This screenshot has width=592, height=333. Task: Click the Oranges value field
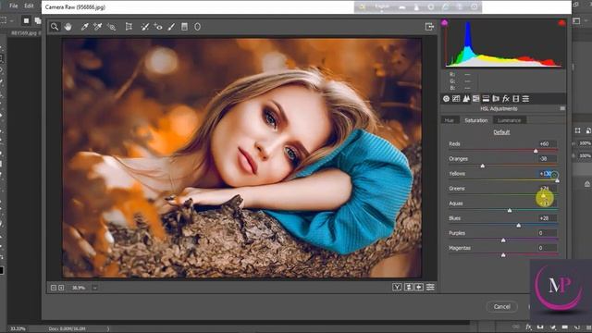coord(547,159)
